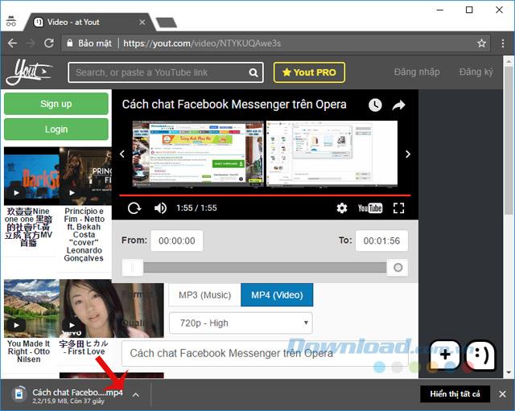The height and width of the screenshot is (411, 515).
Task: Click the green Sign up button
Action: [56, 104]
